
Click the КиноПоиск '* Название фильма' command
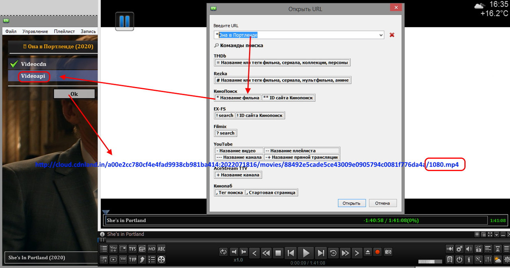click(237, 98)
